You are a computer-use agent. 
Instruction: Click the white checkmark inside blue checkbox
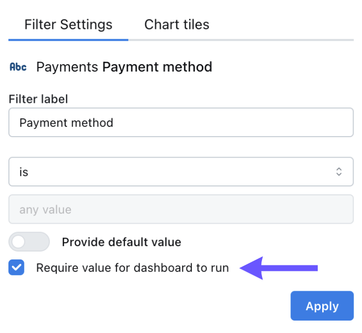(16, 267)
